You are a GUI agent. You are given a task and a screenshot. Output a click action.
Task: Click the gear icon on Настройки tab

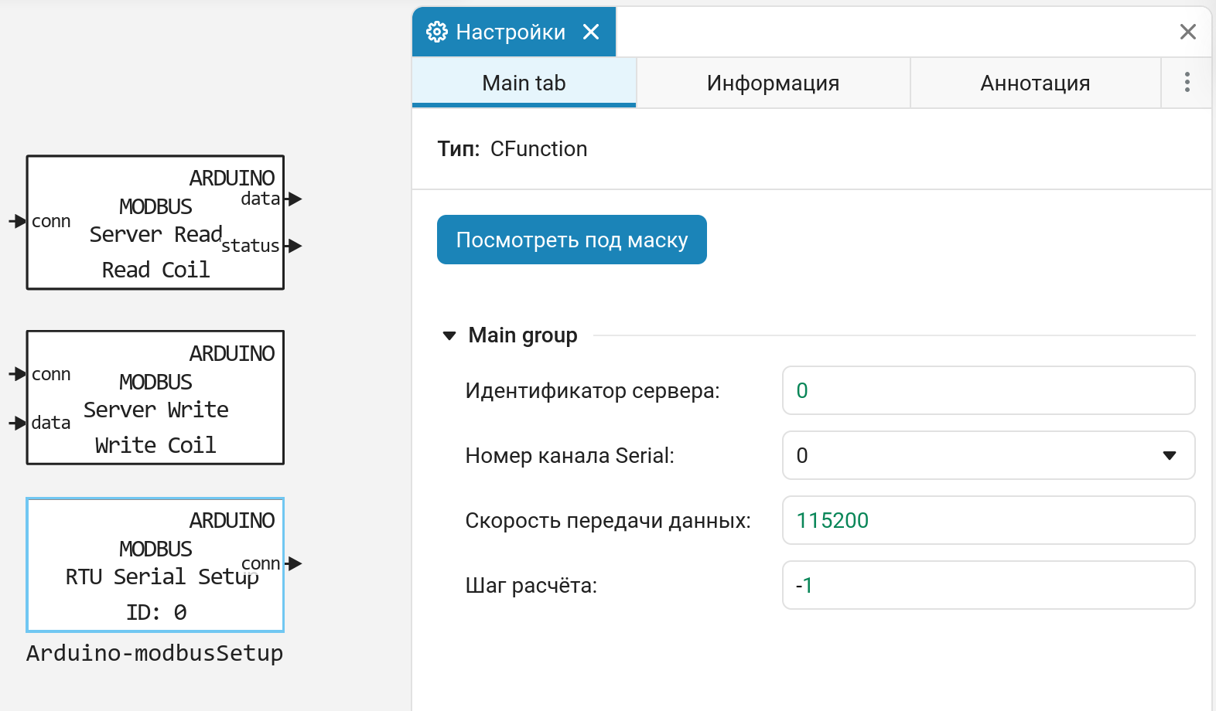click(x=437, y=32)
